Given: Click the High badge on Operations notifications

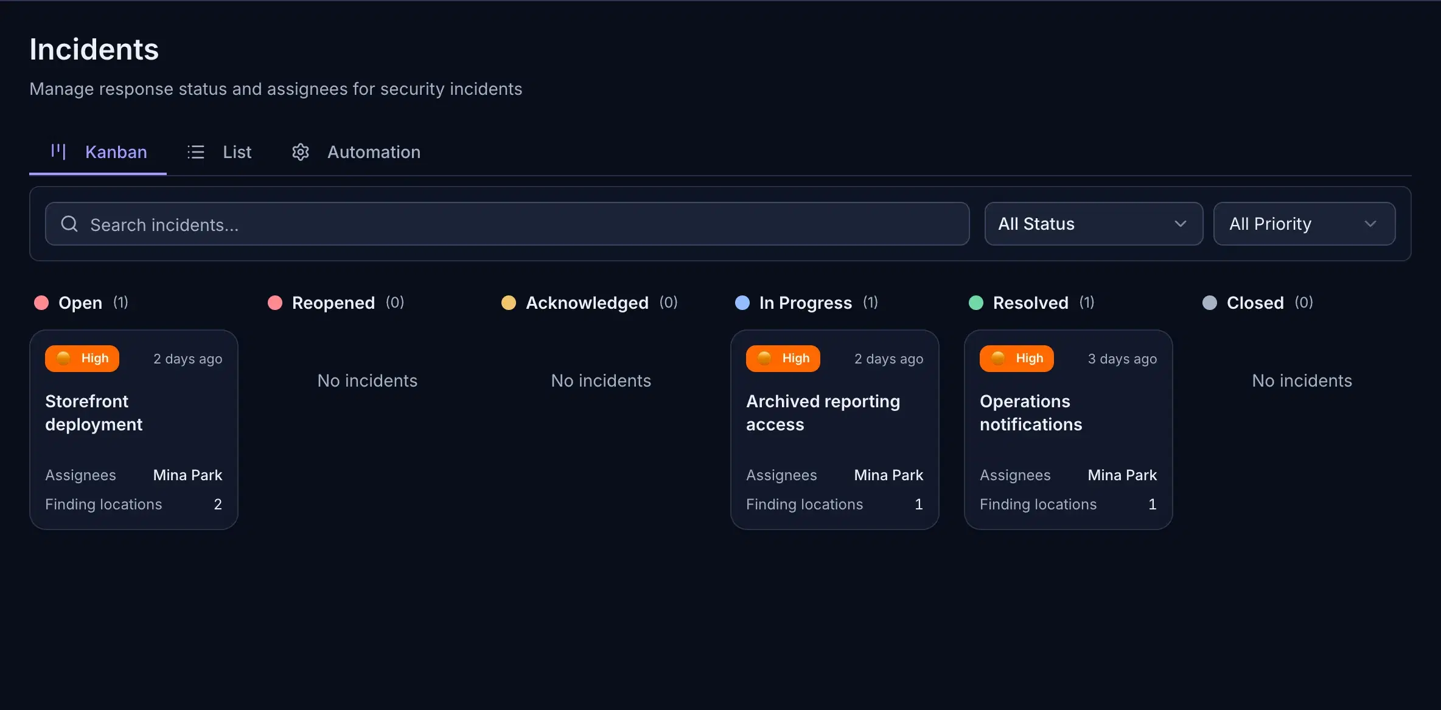Looking at the screenshot, I should [1017, 359].
